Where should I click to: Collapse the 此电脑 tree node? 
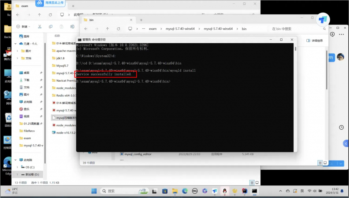[15, 160]
